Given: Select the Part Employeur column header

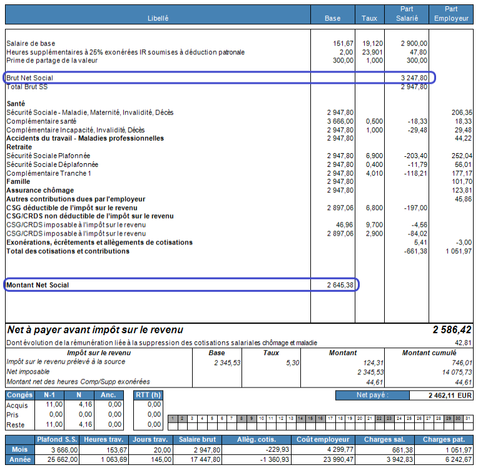Looking at the screenshot, I should (x=450, y=14).
